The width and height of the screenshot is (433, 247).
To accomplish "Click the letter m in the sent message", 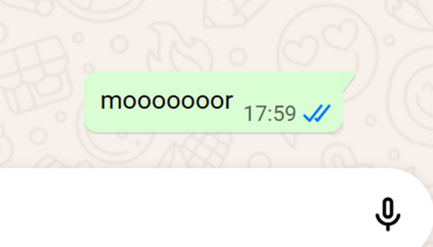I will 109,102.
